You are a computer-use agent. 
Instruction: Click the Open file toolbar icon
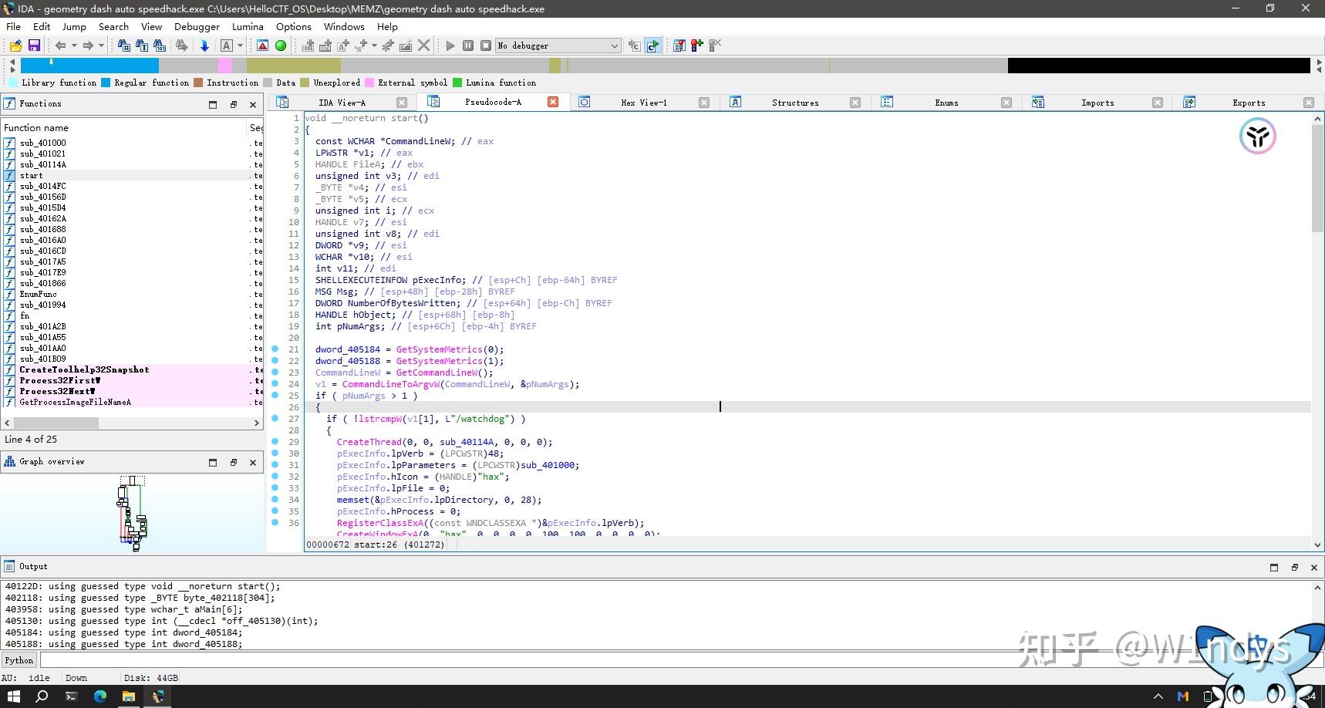tap(15, 46)
